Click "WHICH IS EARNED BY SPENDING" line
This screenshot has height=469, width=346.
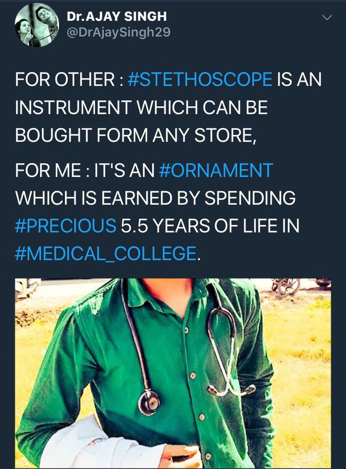(155, 198)
